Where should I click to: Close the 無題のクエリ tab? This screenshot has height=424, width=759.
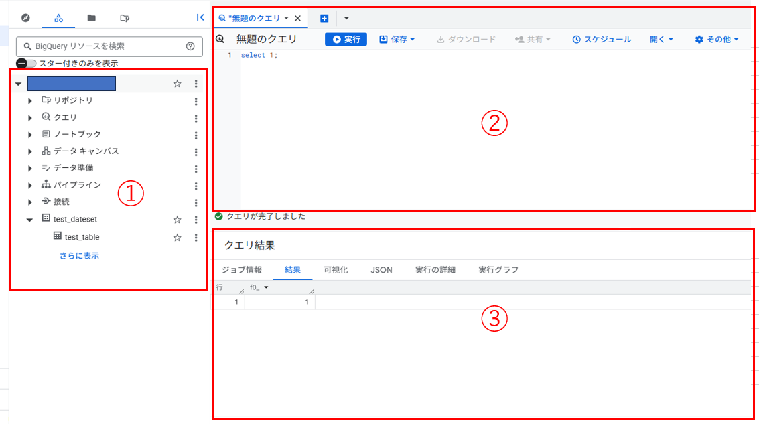(x=297, y=18)
